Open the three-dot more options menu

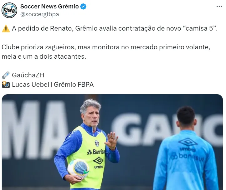(219, 7)
